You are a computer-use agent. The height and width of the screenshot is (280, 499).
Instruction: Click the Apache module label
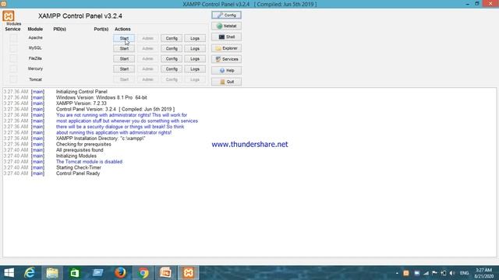(35, 37)
